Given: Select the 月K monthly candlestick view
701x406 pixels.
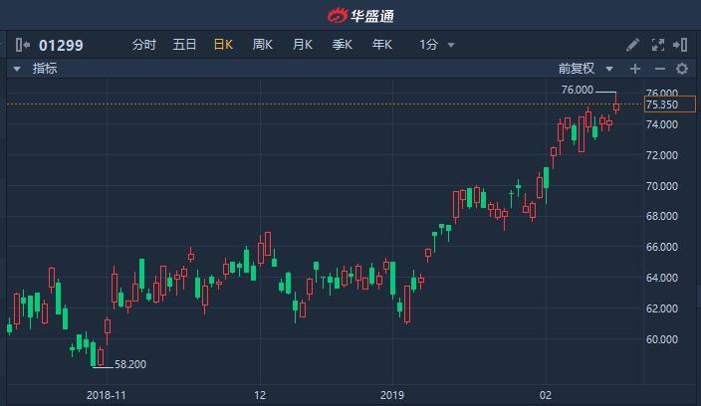Looking at the screenshot, I should [x=303, y=45].
